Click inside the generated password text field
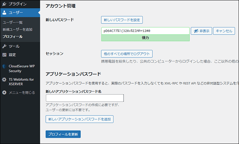 [145, 31]
